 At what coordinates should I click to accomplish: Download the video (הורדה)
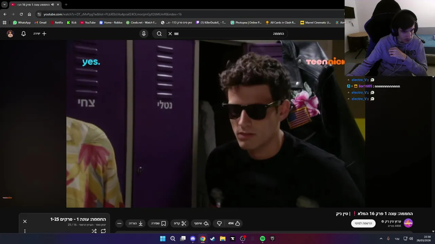tap(136, 223)
